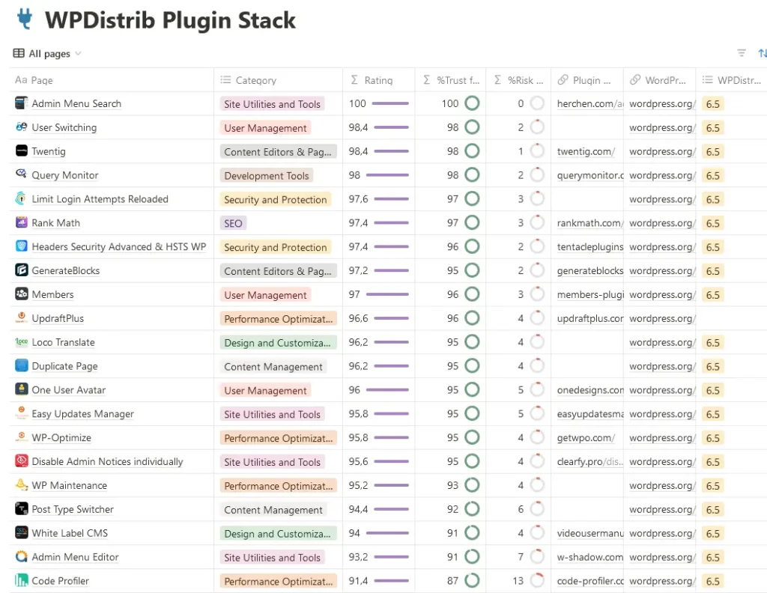
Task: Click the Loco Translate page icon
Action: [x=22, y=341]
